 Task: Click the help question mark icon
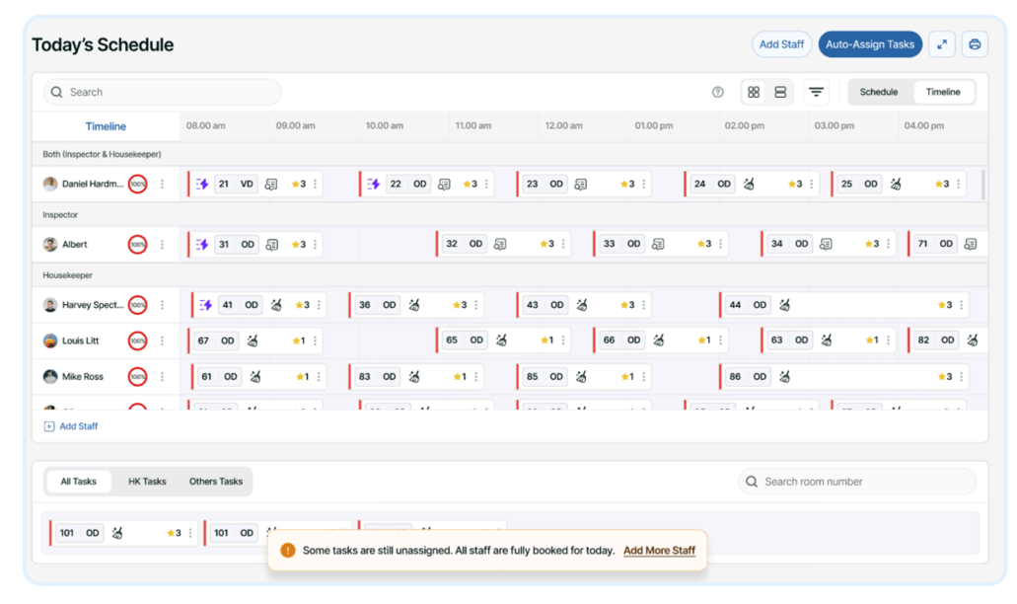click(717, 92)
